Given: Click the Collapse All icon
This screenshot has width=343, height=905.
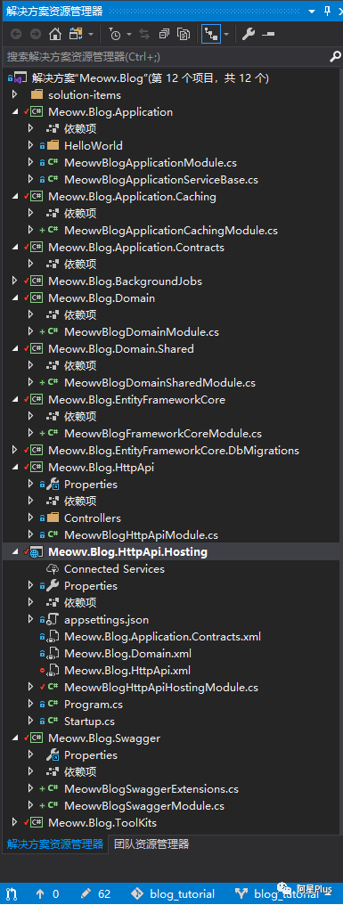Looking at the screenshot, I should click(x=164, y=34).
